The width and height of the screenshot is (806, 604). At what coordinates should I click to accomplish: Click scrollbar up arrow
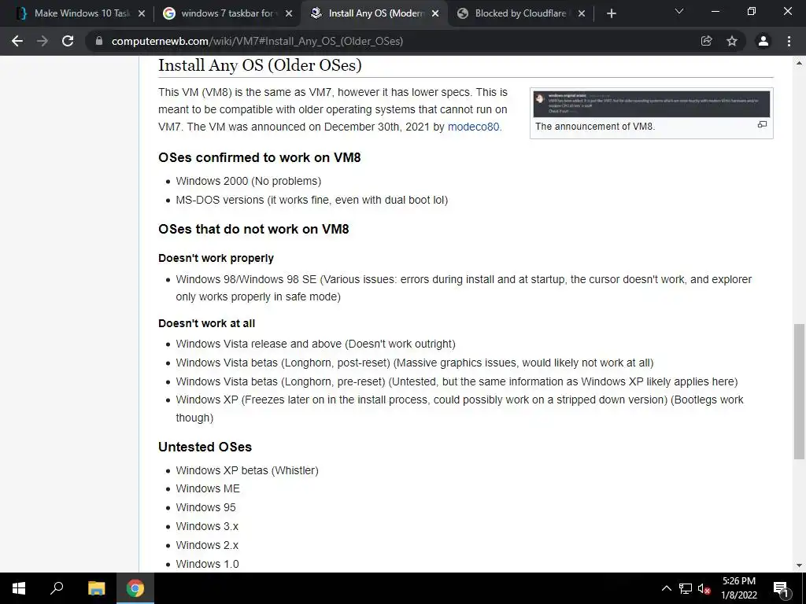799,63
